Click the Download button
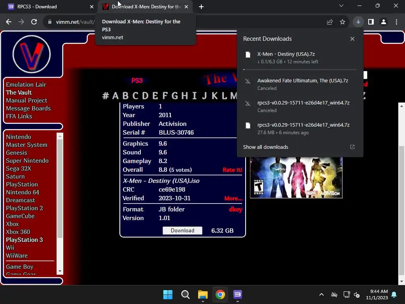405x304 pixels. click(x=182, y=231)
